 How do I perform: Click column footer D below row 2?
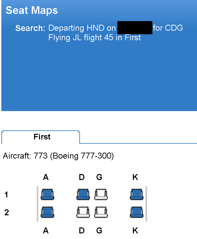82,230
